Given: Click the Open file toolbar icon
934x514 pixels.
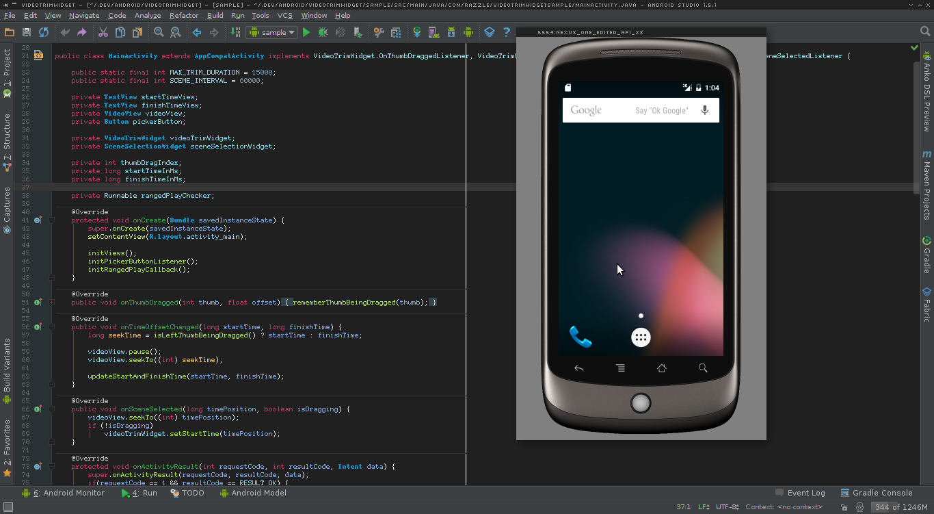Looking at the screenshot, I should 10,32.
